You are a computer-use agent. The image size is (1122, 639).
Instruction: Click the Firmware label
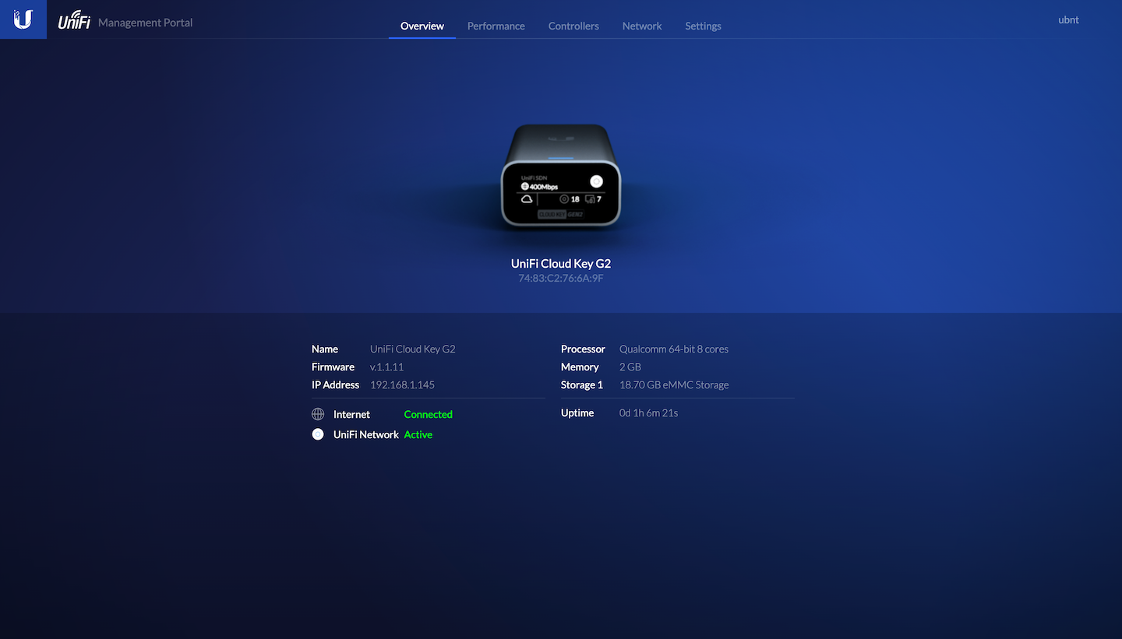click(333, 367)
